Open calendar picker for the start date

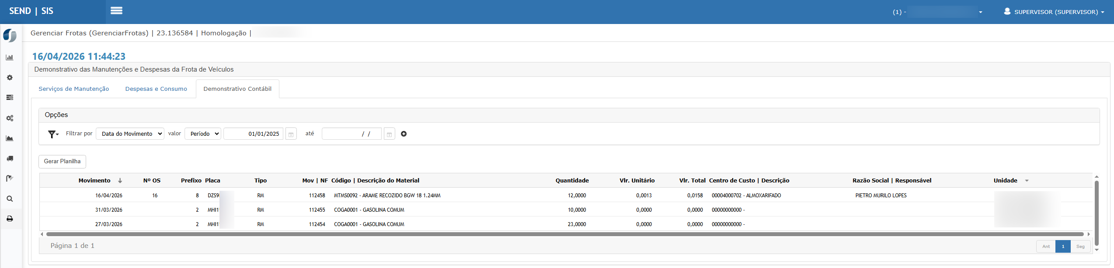(x=291, y=134)
